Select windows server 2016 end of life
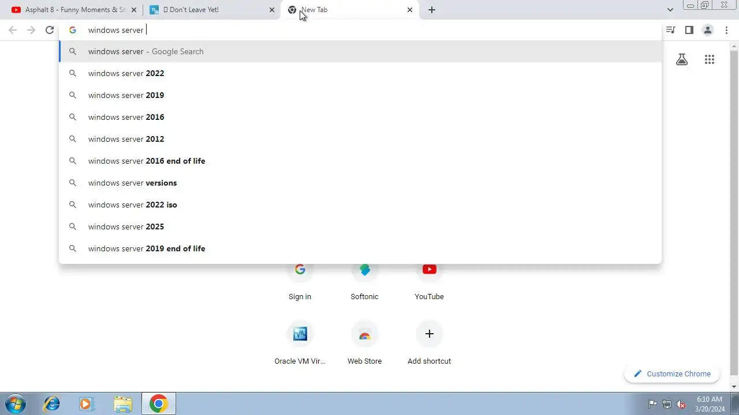Viewport: 739px width, 415px height. coord(360,161)
